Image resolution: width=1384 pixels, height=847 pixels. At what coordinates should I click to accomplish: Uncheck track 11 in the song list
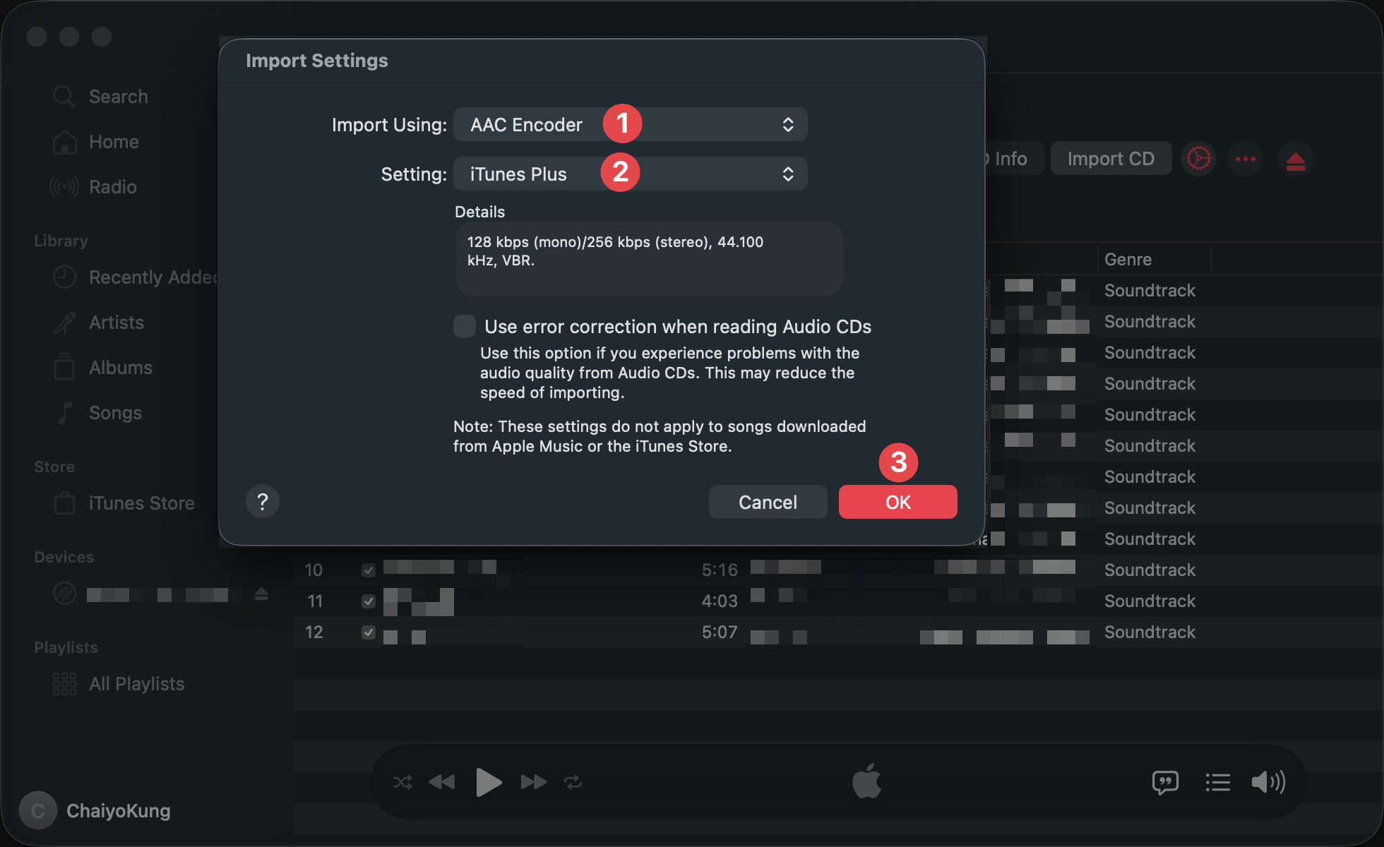[x=368, y=601]
